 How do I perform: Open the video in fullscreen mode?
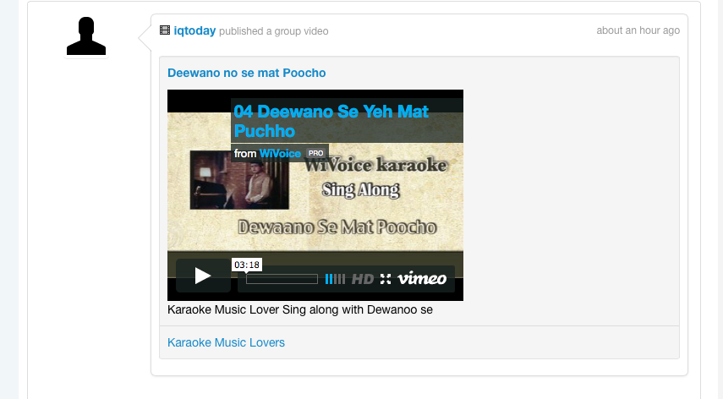click(386, 279)
